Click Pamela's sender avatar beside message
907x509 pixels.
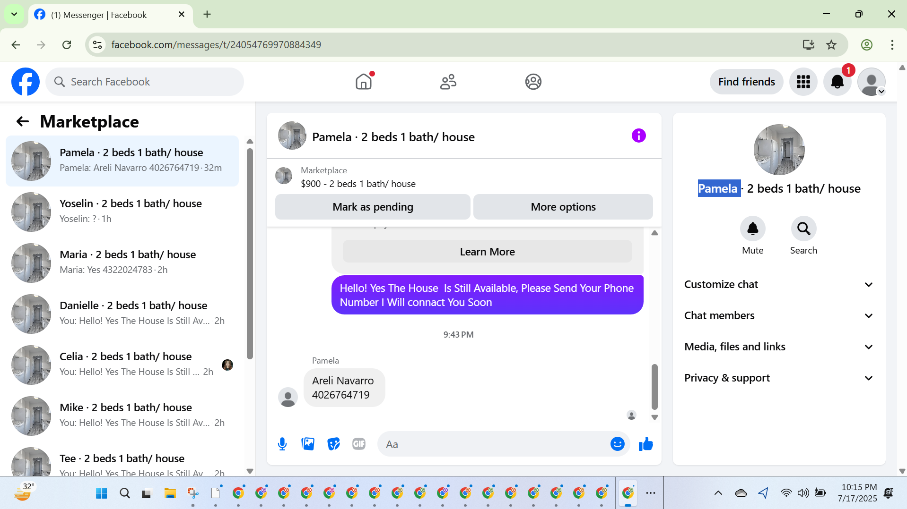pyautogui.click(x=288, y=397)
